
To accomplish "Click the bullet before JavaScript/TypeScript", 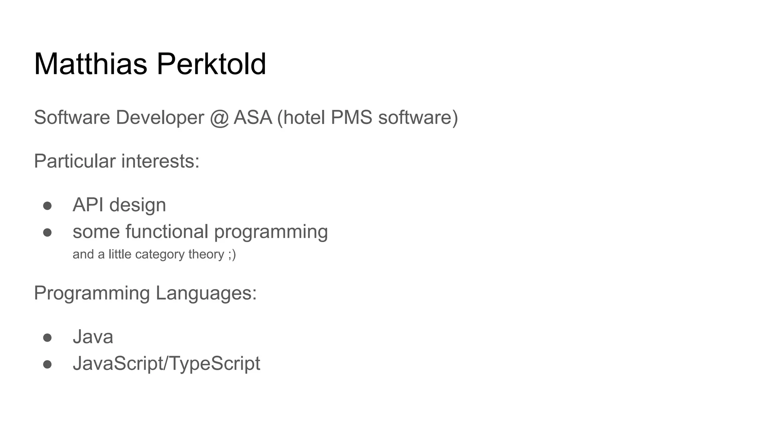I will [47, 364].
